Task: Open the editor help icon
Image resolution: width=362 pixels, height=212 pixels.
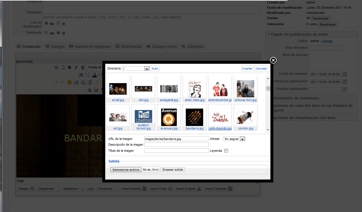Action: 56,67
